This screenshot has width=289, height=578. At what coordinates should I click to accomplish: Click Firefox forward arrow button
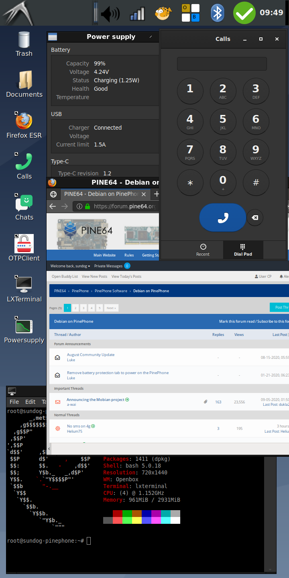tap(65, 206)
